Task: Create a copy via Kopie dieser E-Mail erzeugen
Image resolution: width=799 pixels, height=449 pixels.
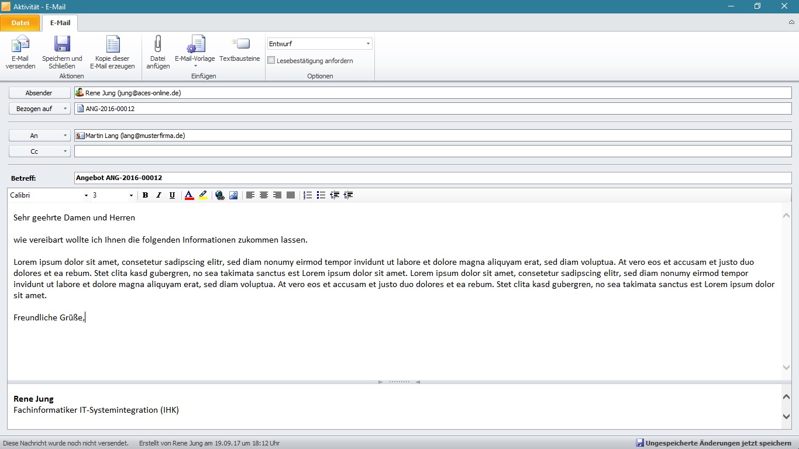Action: [x=112, y=45]
